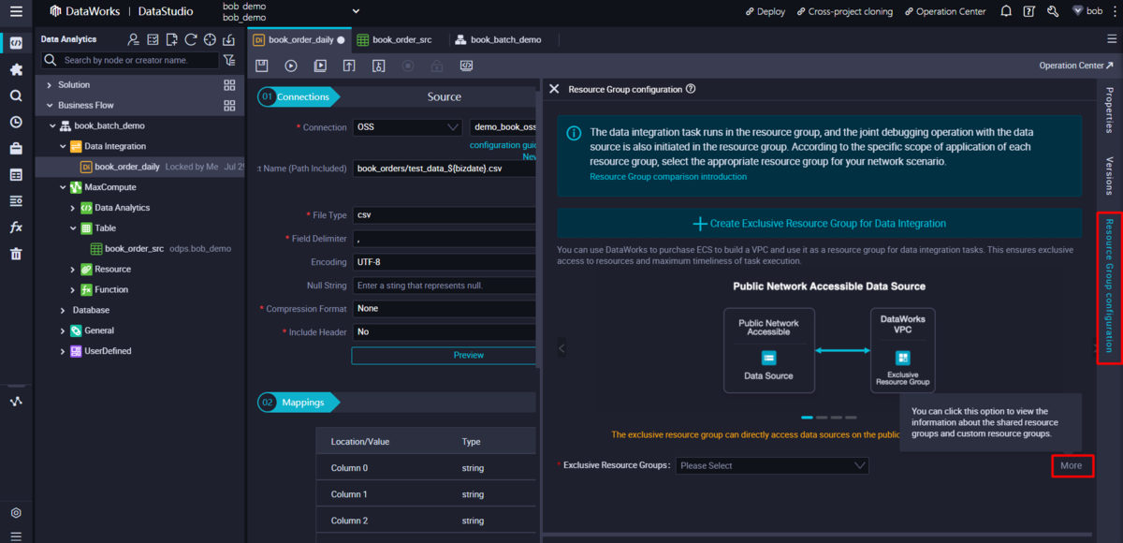Open the wrench settings icon in header

(1053, 11)
